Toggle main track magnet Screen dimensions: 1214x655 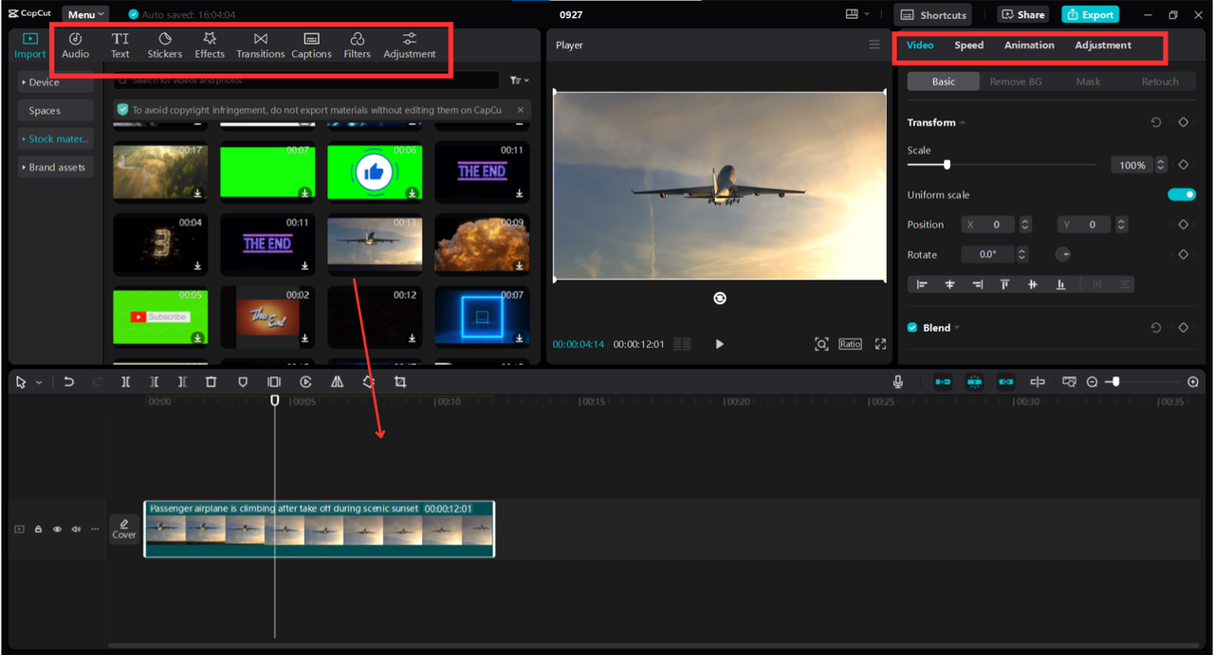(x=943, y=382)
